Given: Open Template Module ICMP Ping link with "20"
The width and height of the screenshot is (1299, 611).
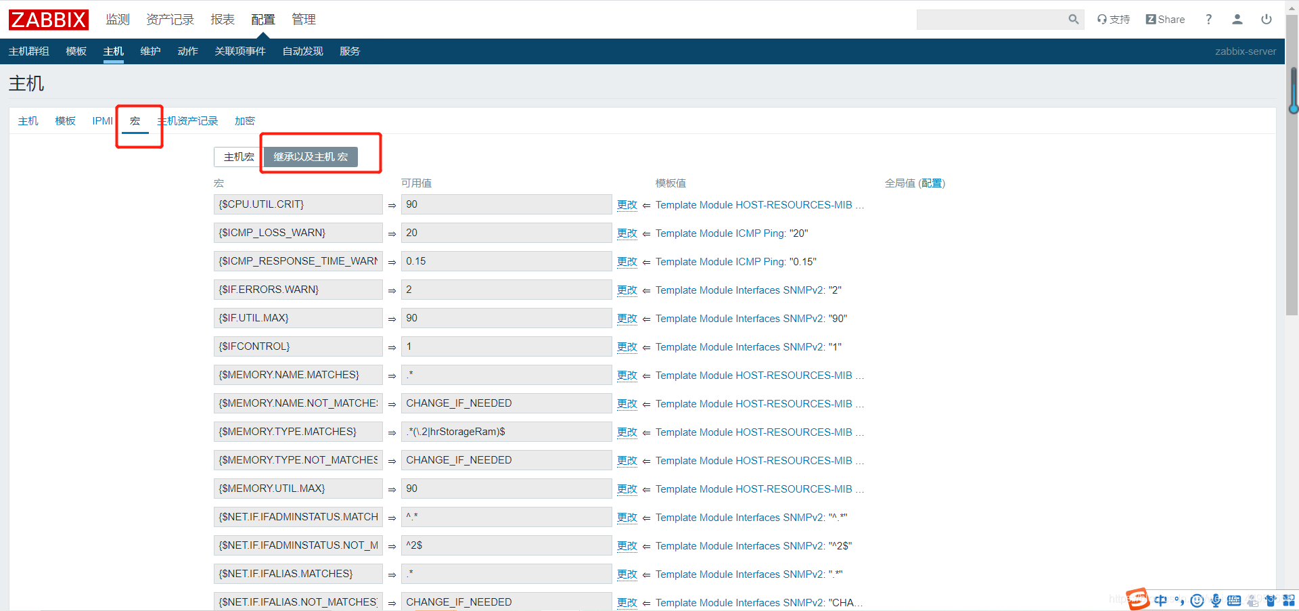Looking at the screenshot, I should [720, 233].
